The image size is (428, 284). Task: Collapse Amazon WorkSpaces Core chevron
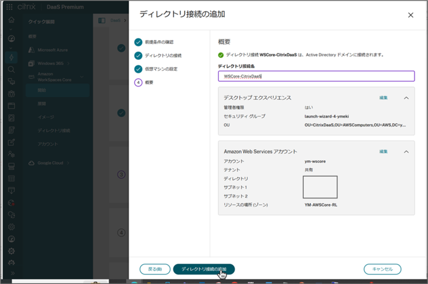point(82,77)
